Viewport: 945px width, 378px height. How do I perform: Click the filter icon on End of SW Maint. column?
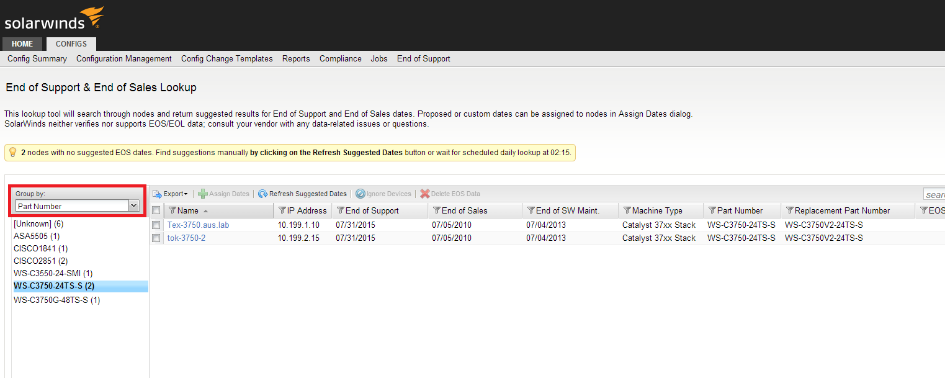click(x=531, y=210)
